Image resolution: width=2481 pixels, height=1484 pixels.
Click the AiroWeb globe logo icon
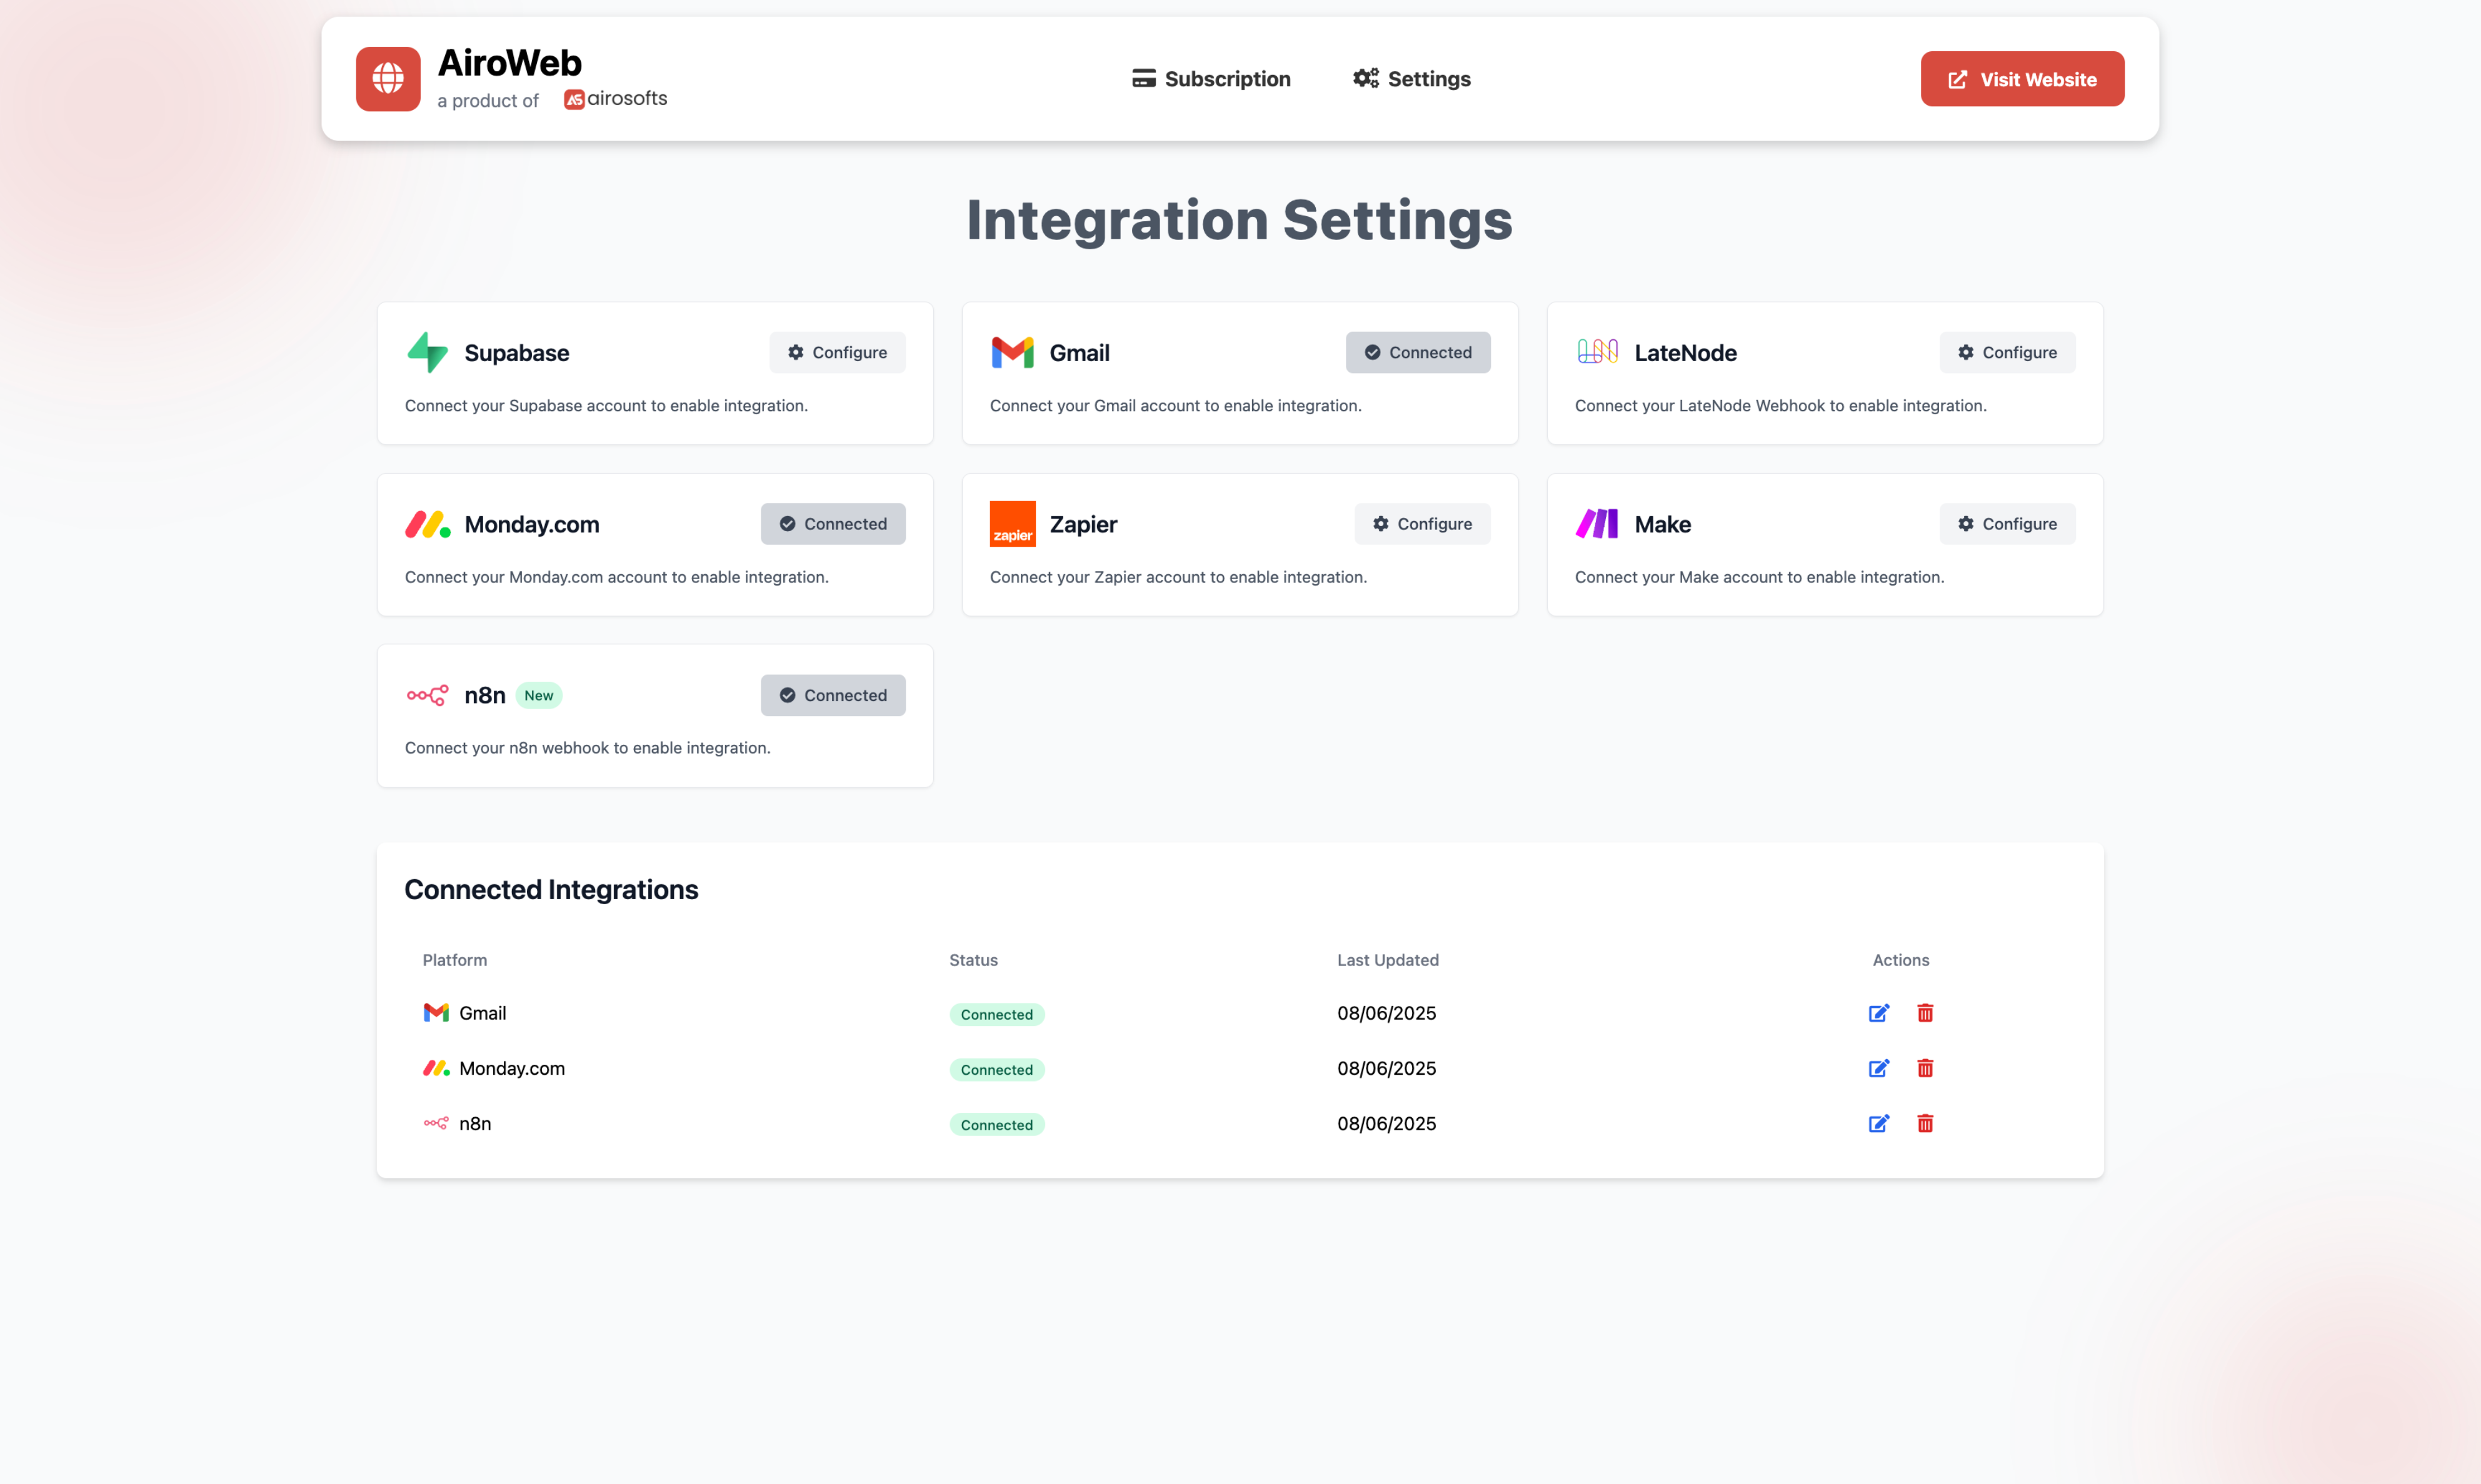point(388,78)
